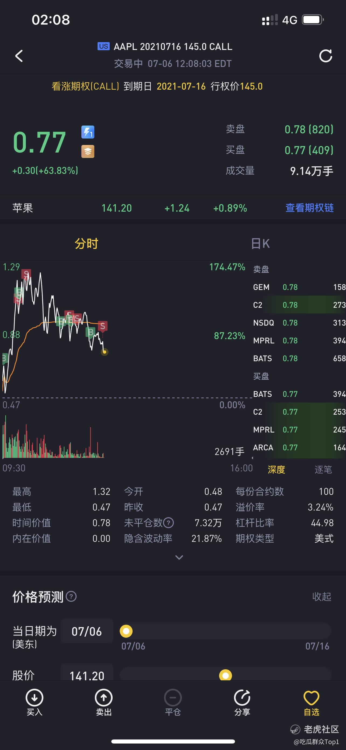Select the 分时 chart tab

point(86,244)
